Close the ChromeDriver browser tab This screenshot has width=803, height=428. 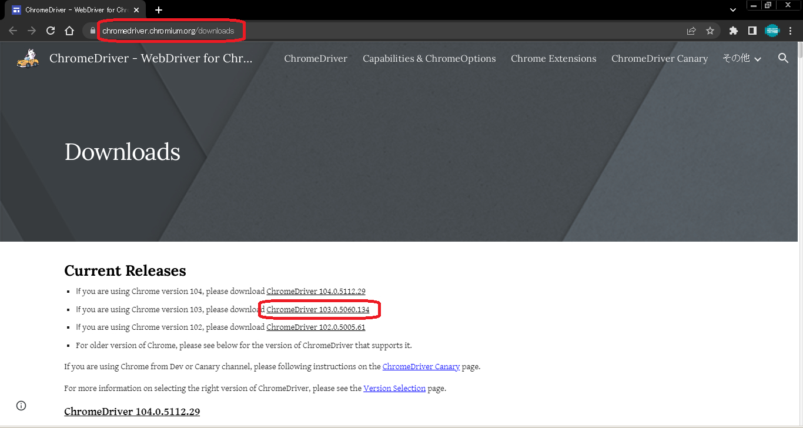[x=136, y=10]
